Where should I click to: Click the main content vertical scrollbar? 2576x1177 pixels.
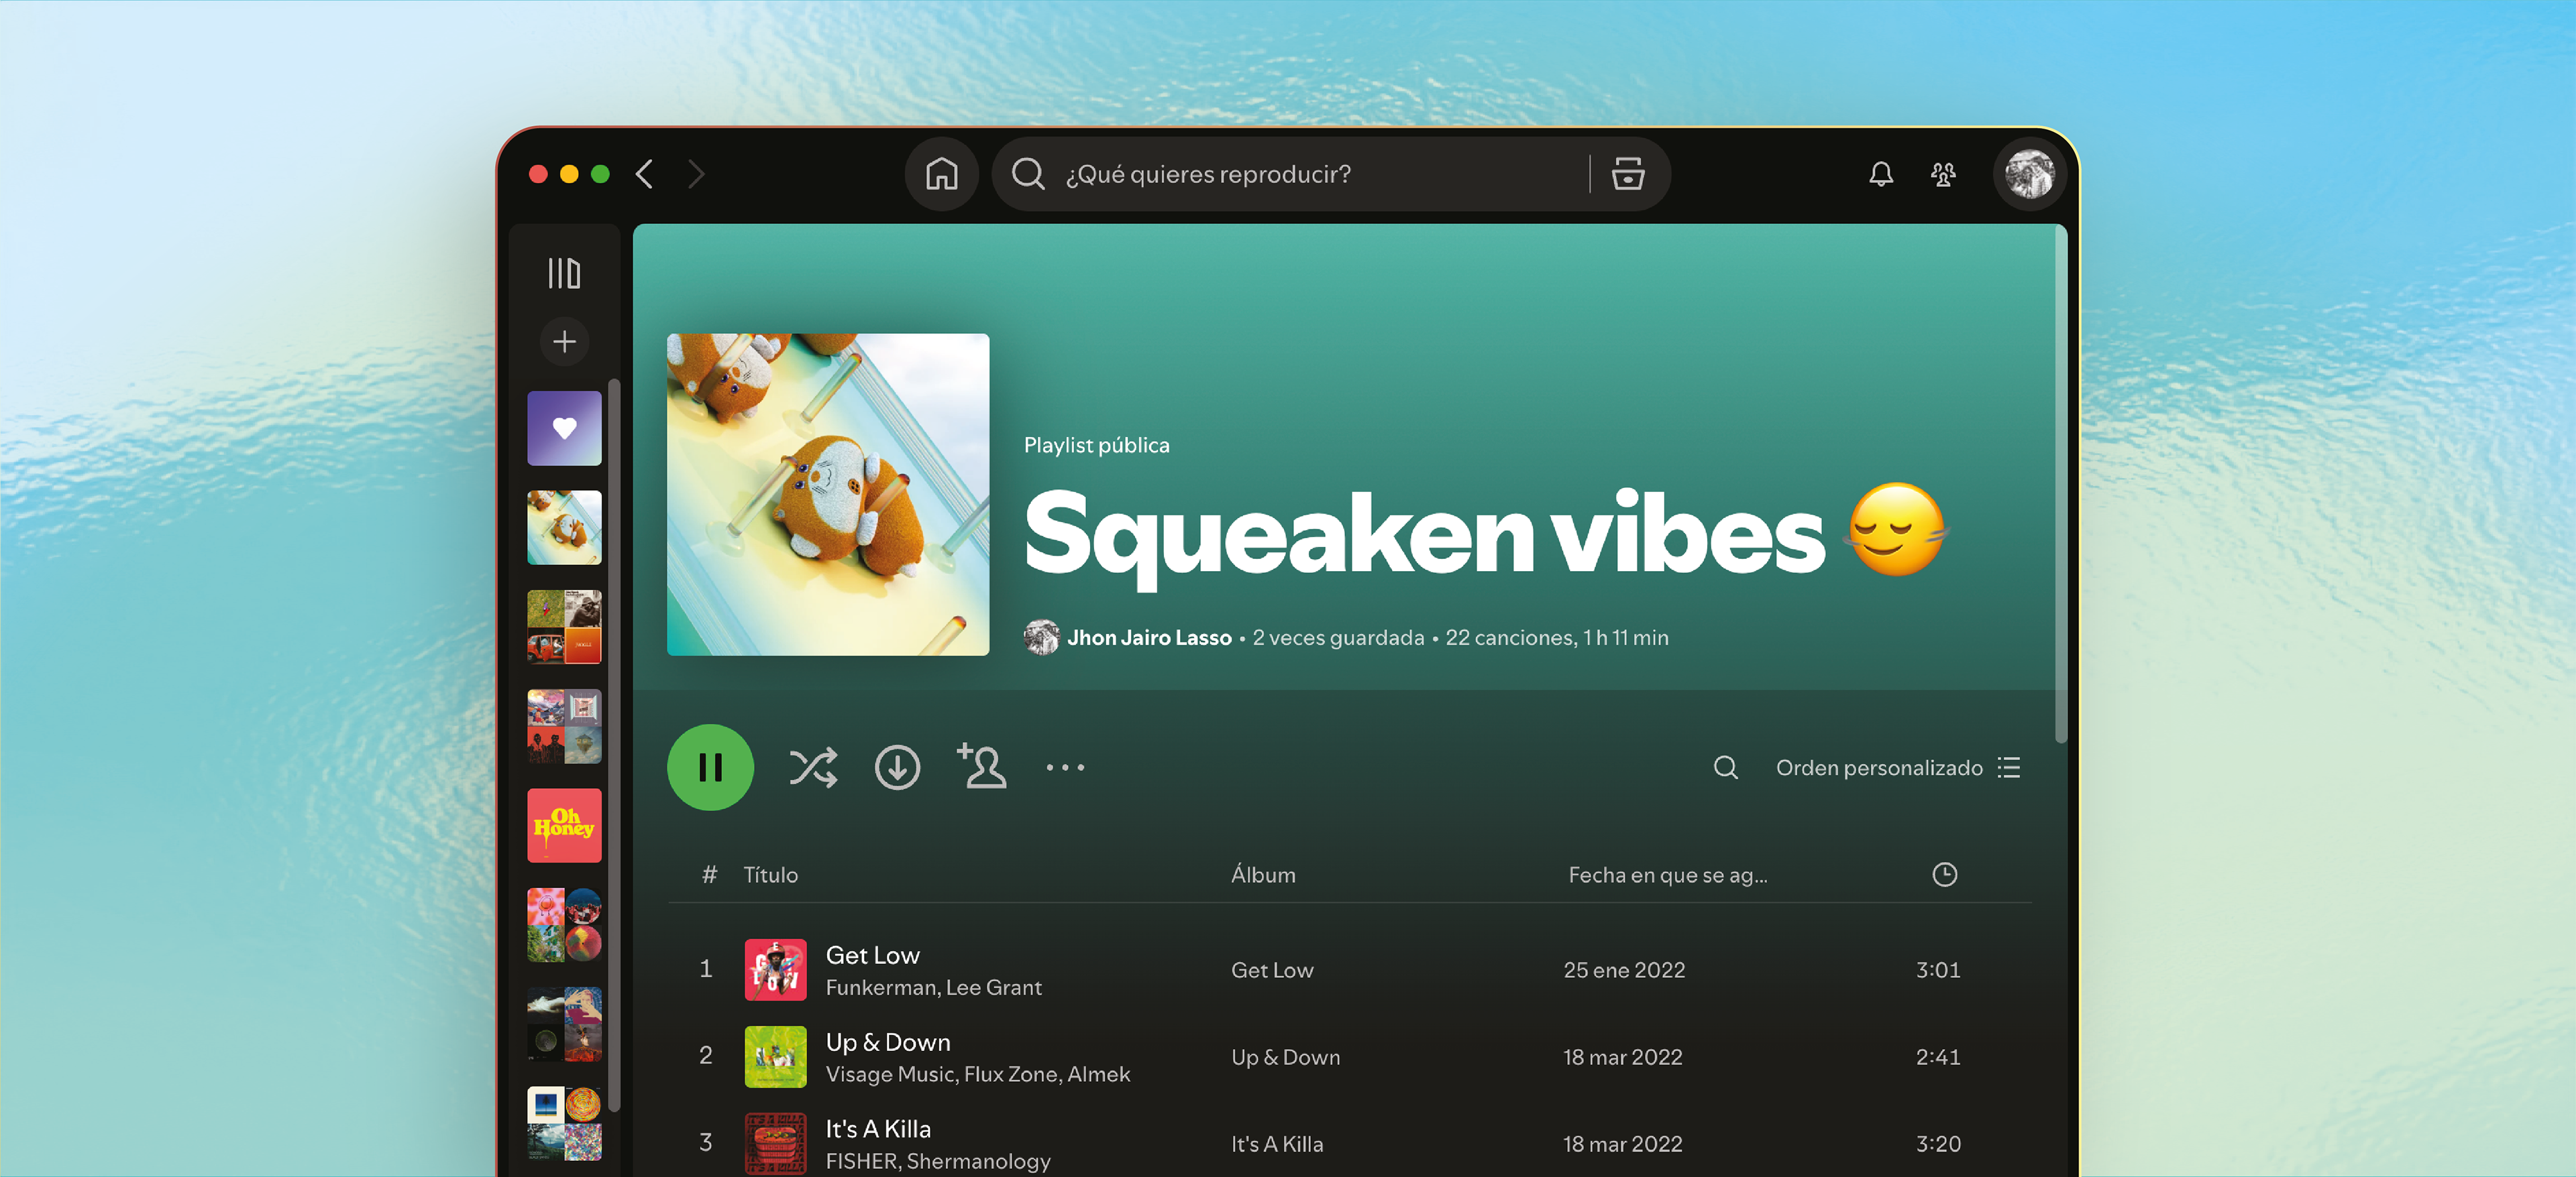pyautogui.click(x=2060, y=485)
